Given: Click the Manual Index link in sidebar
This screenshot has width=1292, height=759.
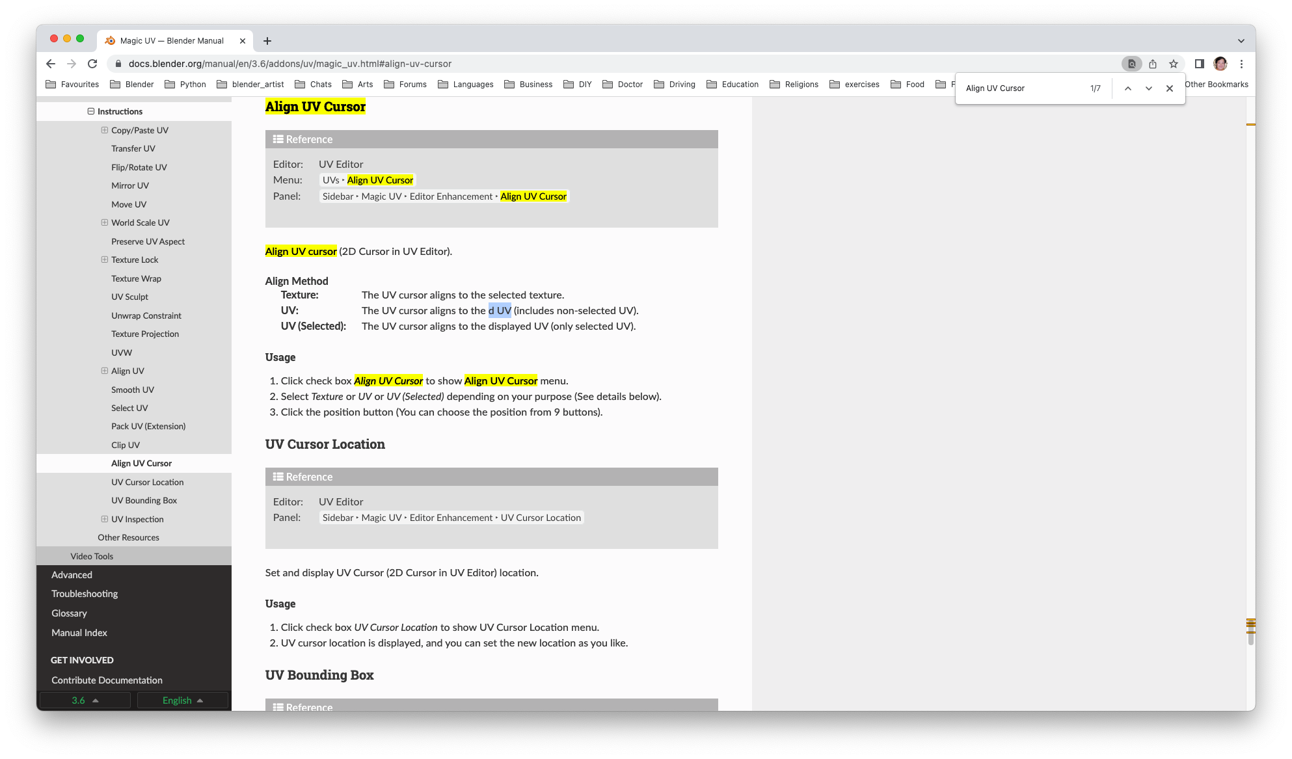Looking at the screenshot, I should 79,632.
